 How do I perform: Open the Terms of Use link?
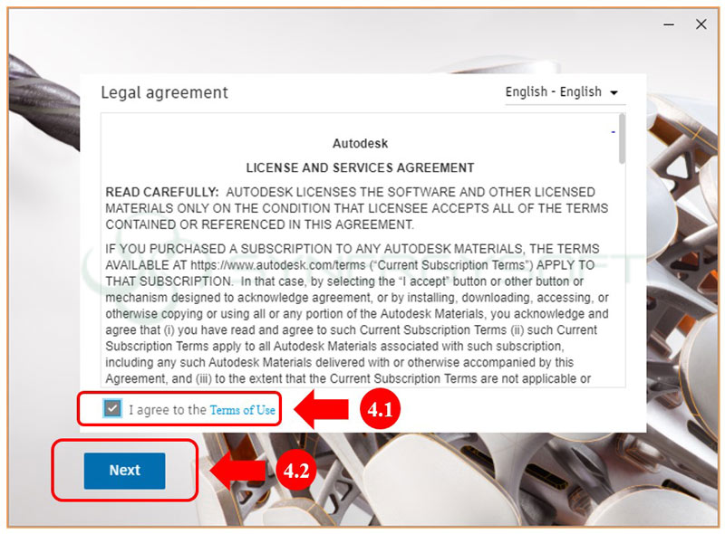[x=242, y=410]
